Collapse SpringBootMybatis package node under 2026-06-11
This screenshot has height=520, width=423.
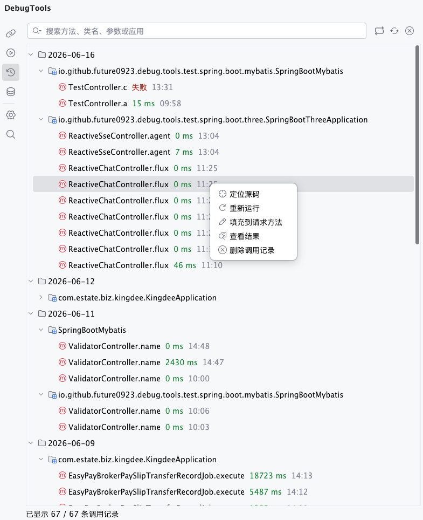41,394
